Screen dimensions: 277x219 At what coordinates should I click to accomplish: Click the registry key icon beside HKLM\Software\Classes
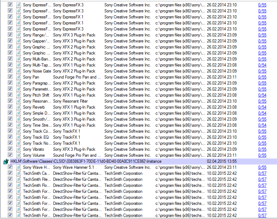[6, 161]
